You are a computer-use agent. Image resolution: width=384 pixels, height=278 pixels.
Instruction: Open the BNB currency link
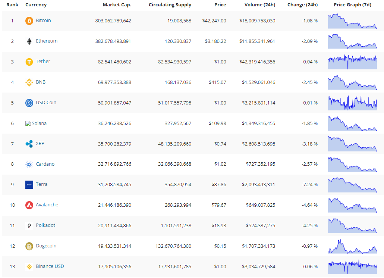click(x=41, y=82)
